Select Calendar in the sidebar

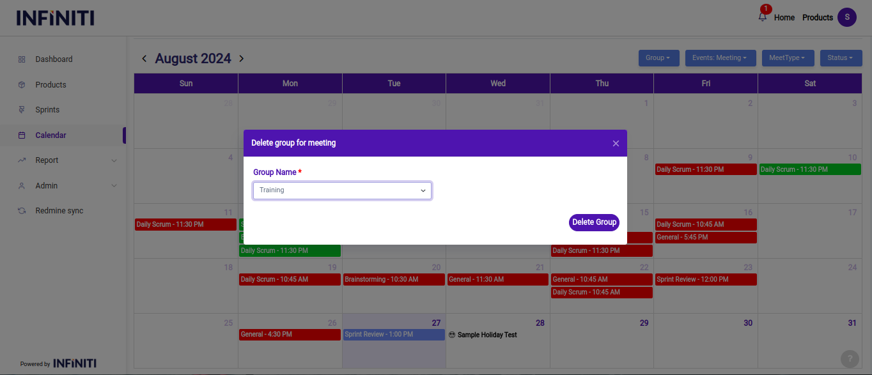tap(51, 135)
